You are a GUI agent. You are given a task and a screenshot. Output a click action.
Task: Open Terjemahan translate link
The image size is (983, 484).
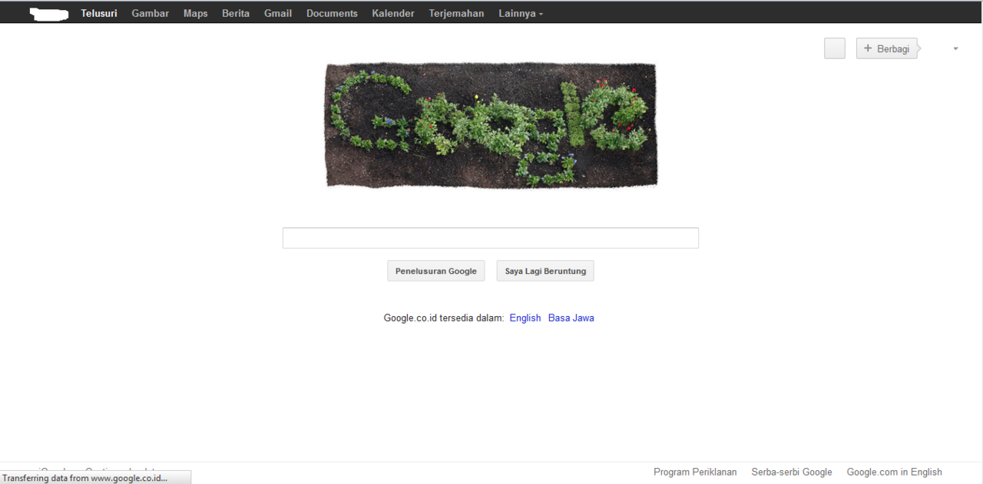(456, 13)
